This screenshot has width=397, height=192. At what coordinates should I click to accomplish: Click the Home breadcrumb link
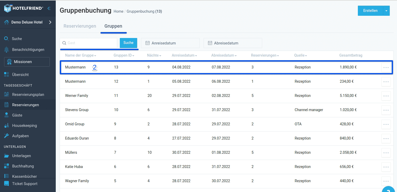click(x=119, y=11)
